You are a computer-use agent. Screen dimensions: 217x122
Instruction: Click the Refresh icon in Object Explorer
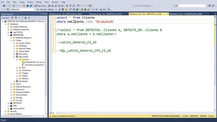coord(25,18)
